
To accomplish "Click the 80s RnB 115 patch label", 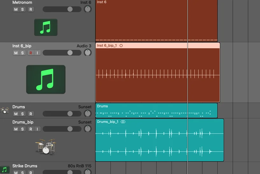I will coord(80,166).
